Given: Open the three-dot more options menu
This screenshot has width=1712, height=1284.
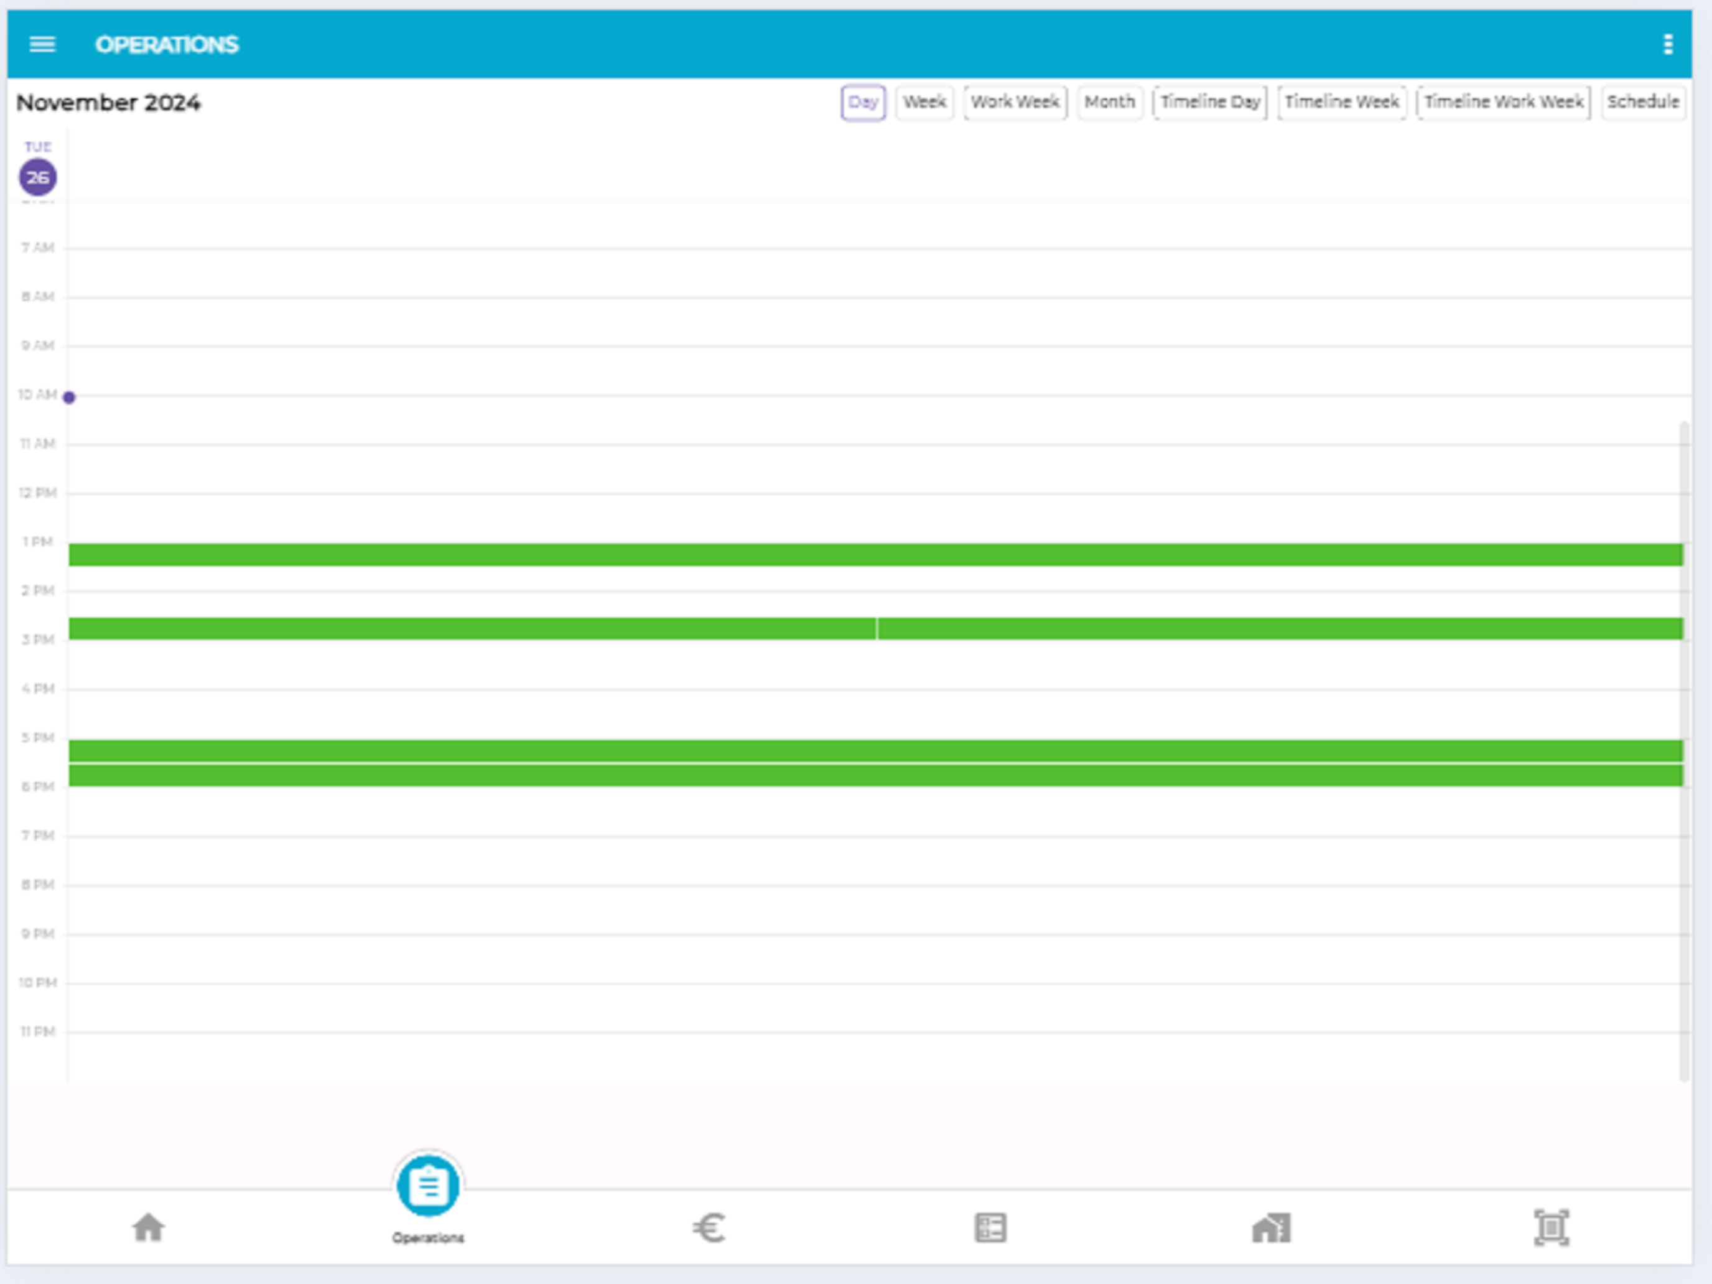Looking at the screenshot, I should point(1668,44).
